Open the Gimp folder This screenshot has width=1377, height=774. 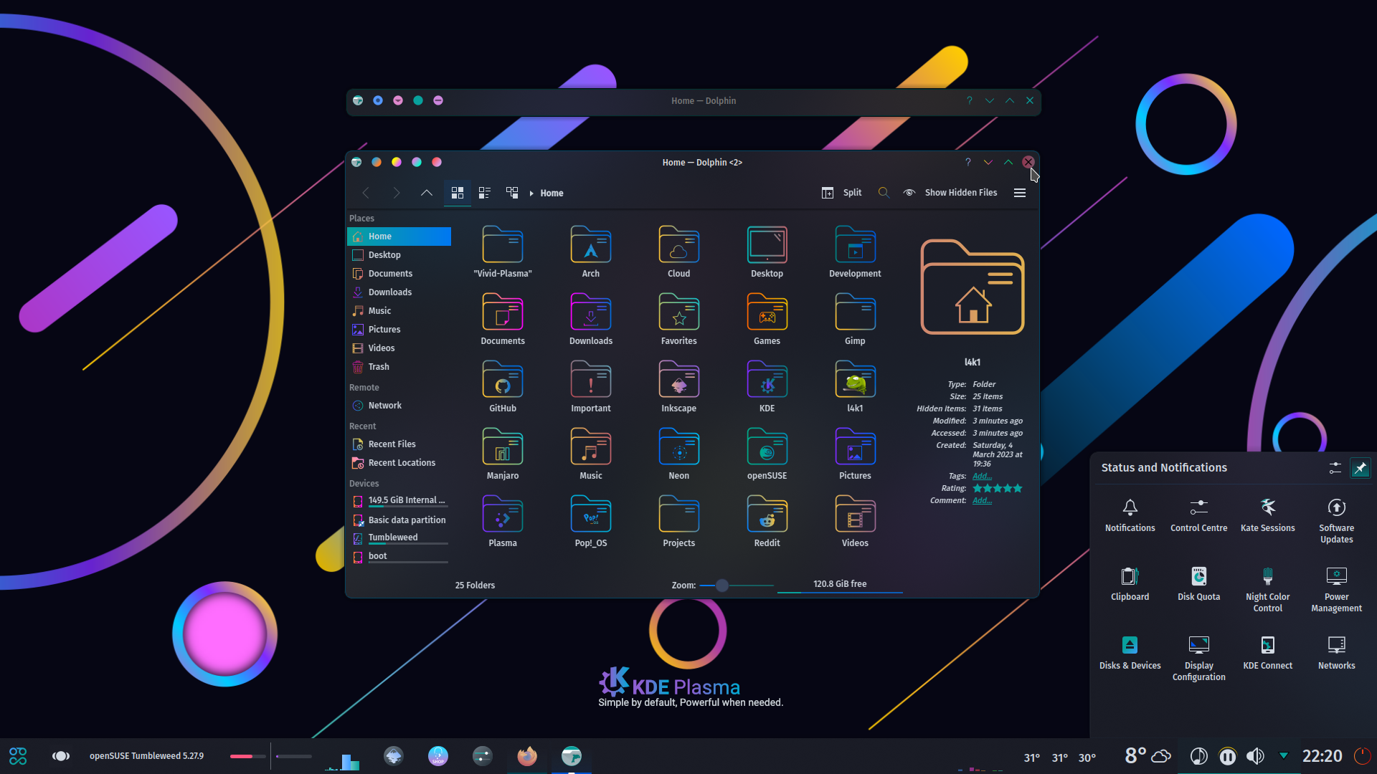coord(855,319)
